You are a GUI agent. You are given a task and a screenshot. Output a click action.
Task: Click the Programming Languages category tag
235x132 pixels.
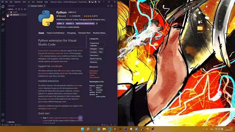click(x=97, y=44)
